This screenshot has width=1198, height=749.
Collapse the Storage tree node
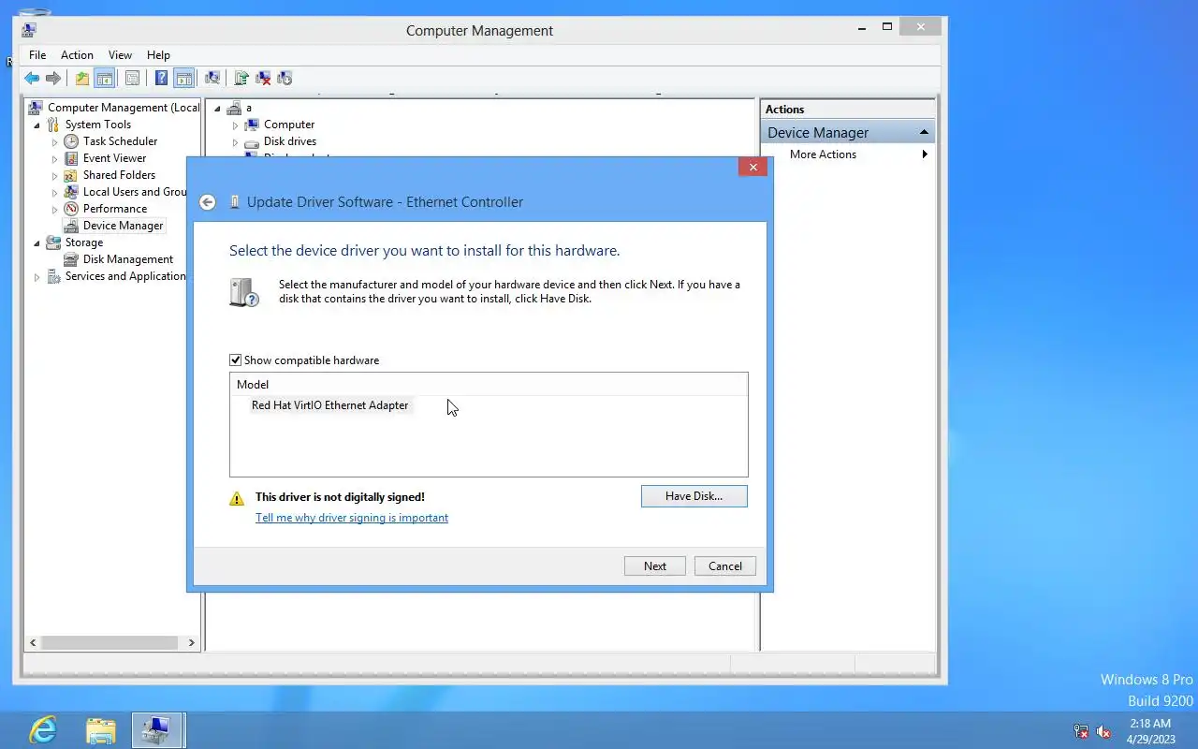click(x=37, y=242)
